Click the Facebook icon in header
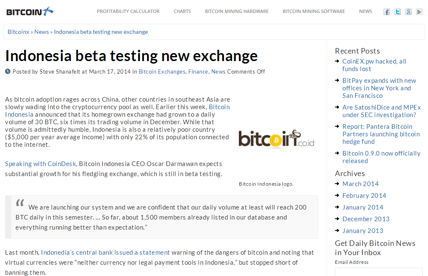The image size is (428, 276). [387, 12]
